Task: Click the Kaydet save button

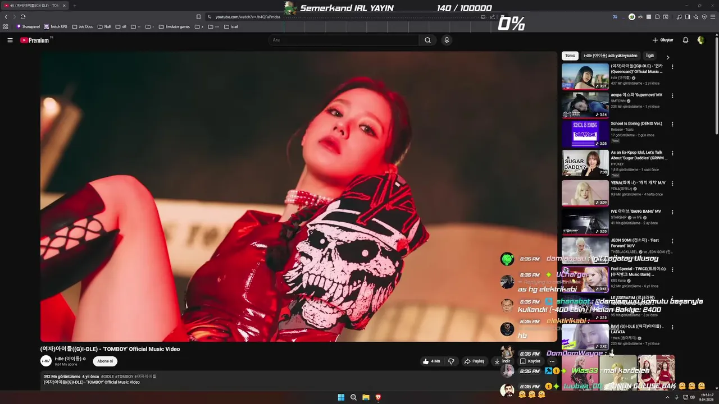Action: 530,361
